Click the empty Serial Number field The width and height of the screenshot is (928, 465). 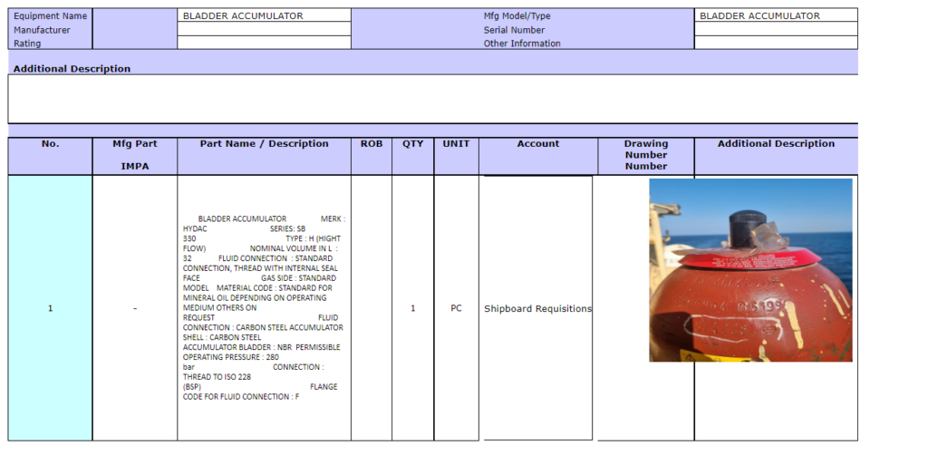(x=775, y=29)
